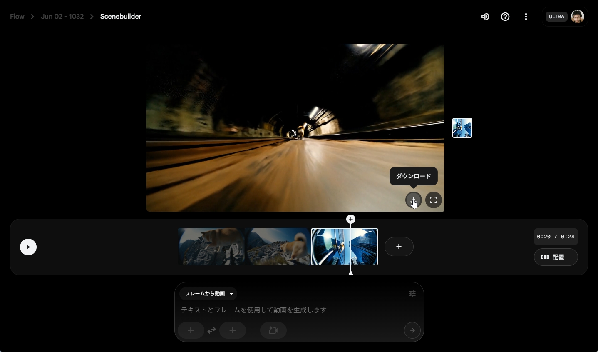Open the three-dot more options menu
This screenshot has width=598, height=352.
point(526,17)
